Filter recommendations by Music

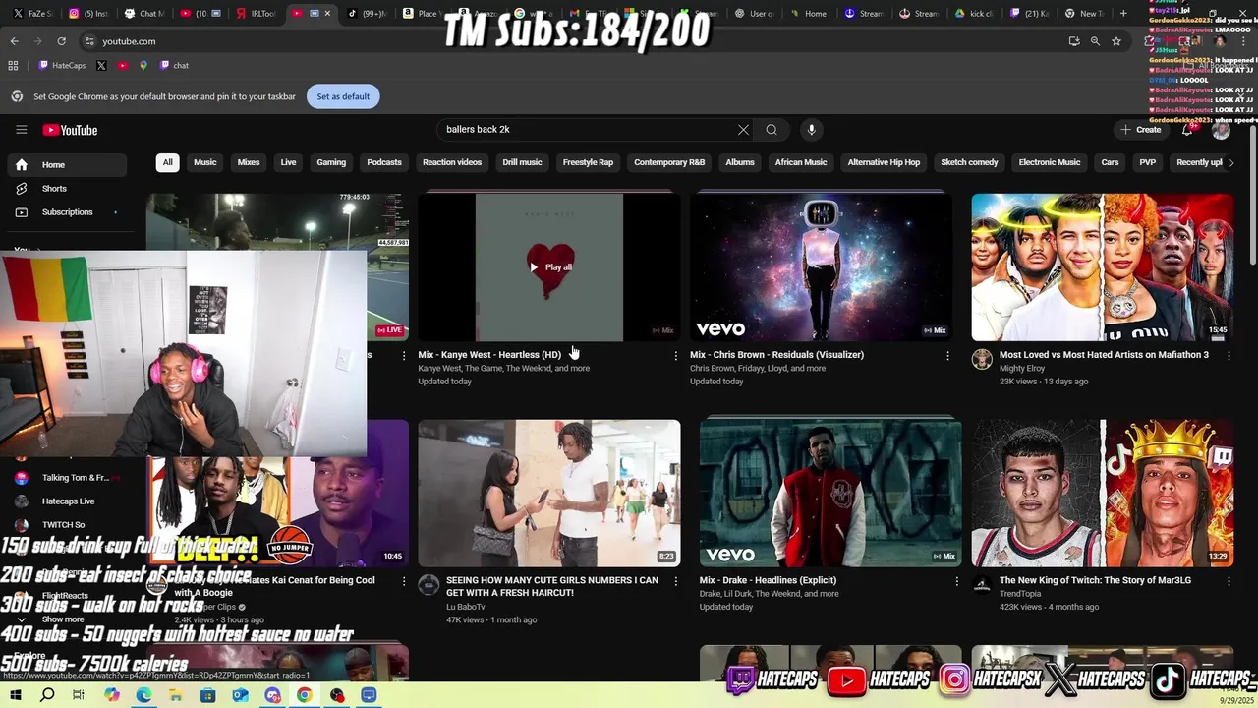pos(204,162)
